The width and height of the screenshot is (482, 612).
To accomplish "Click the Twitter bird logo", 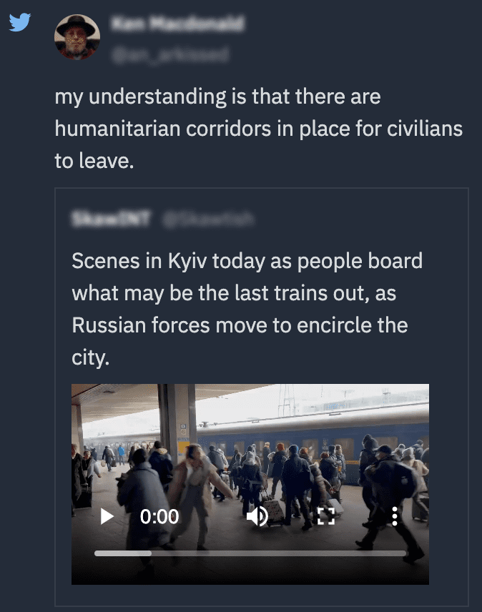I will pyautogui.click(x=20, y=22).
